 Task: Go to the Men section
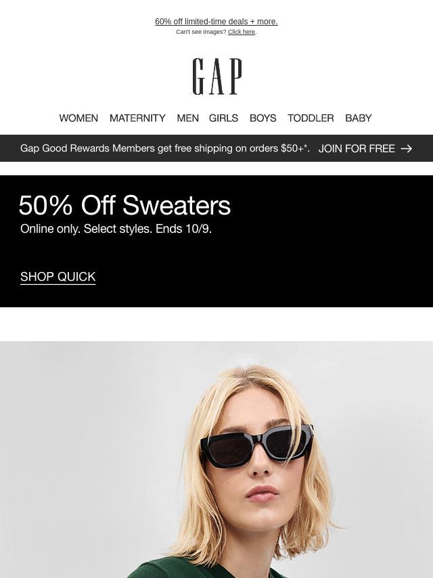point(187,118)
